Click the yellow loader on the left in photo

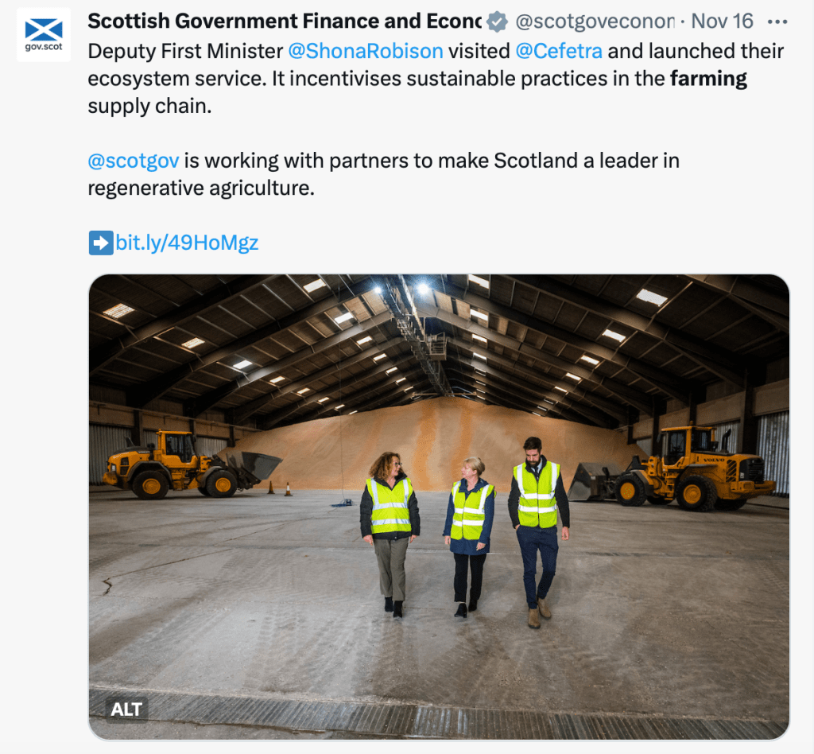[x=192, y=464]
